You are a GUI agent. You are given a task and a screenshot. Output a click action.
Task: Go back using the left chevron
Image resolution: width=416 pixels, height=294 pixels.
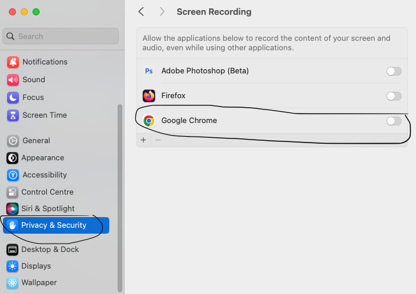[141, 12]
